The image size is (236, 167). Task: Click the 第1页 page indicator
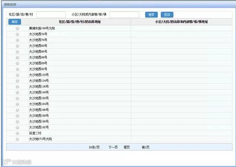pos(145,147)
